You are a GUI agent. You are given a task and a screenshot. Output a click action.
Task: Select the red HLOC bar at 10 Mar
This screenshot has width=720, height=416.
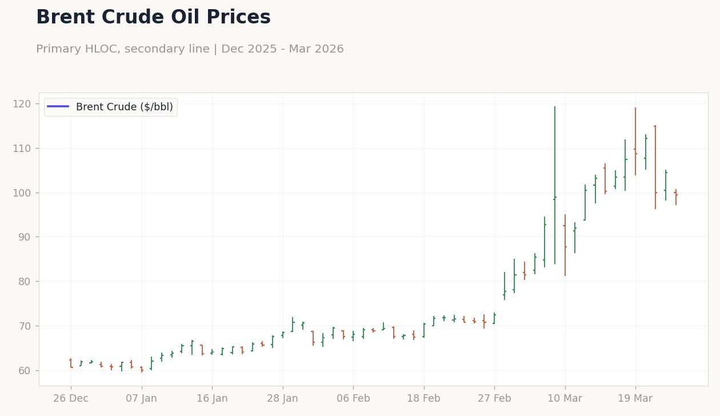(x=565, y=245)
